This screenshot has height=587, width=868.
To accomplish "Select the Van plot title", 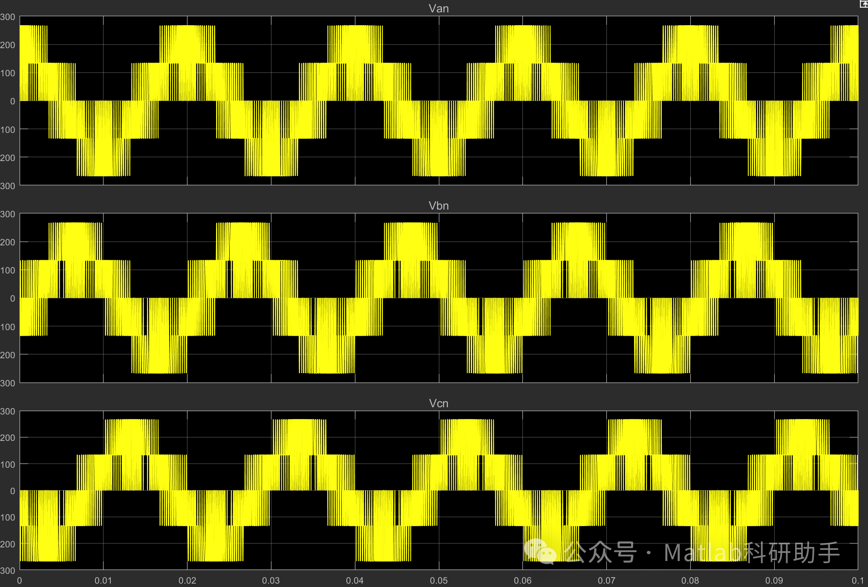I will pos(438,9).
